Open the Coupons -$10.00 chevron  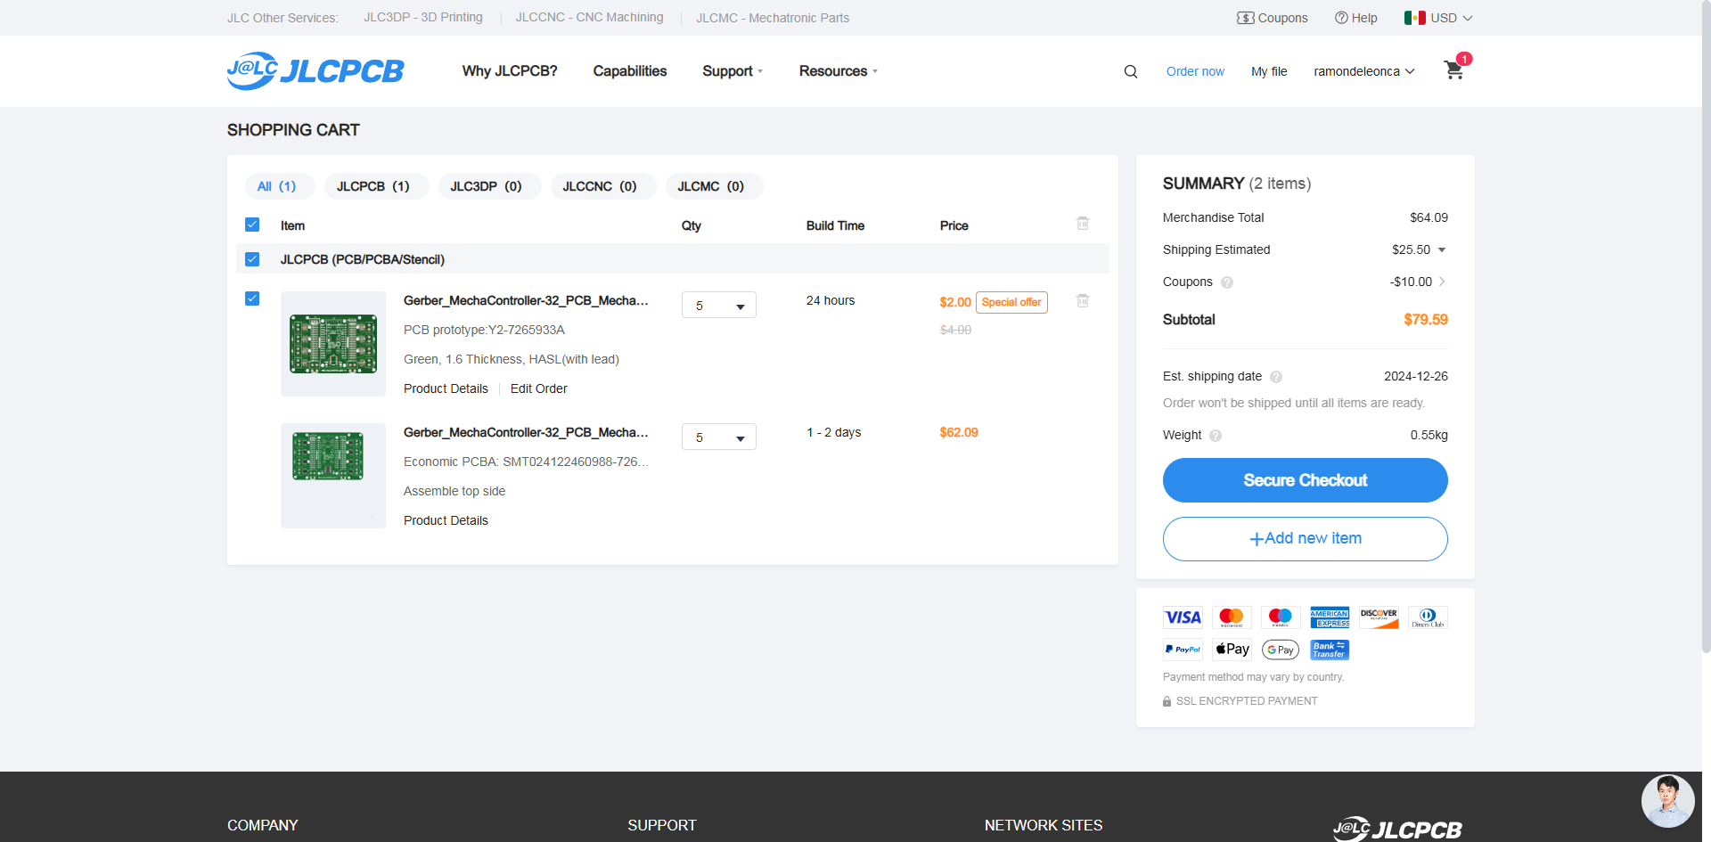pos(1442,282)
